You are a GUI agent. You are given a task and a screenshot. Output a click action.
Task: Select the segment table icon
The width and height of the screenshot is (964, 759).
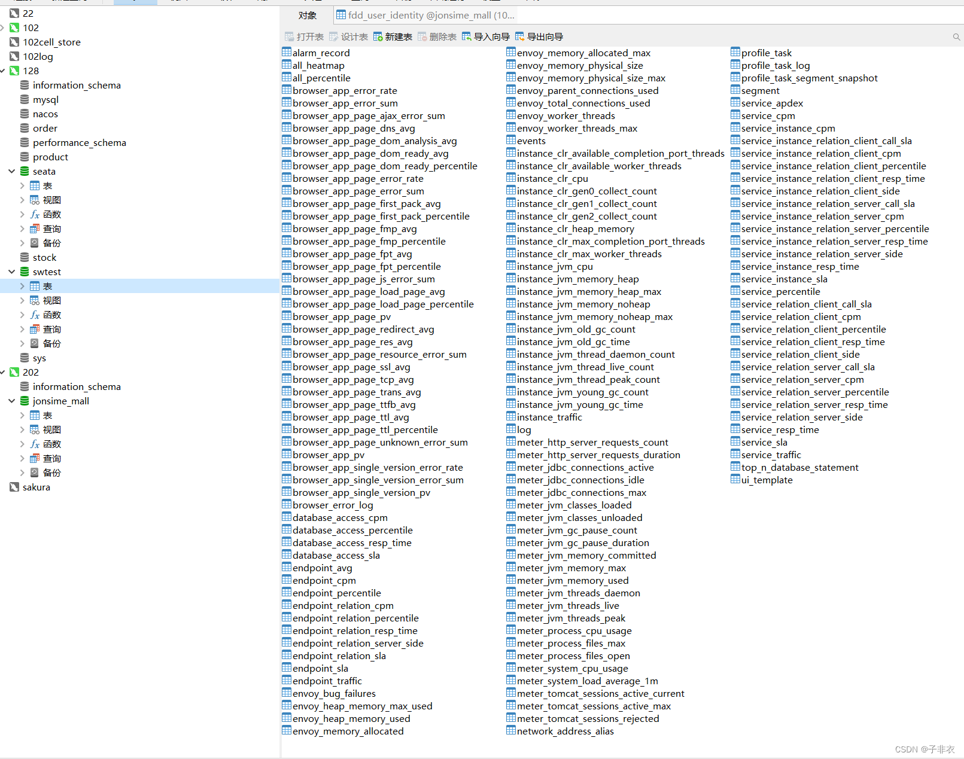click(x=735, y=90)
